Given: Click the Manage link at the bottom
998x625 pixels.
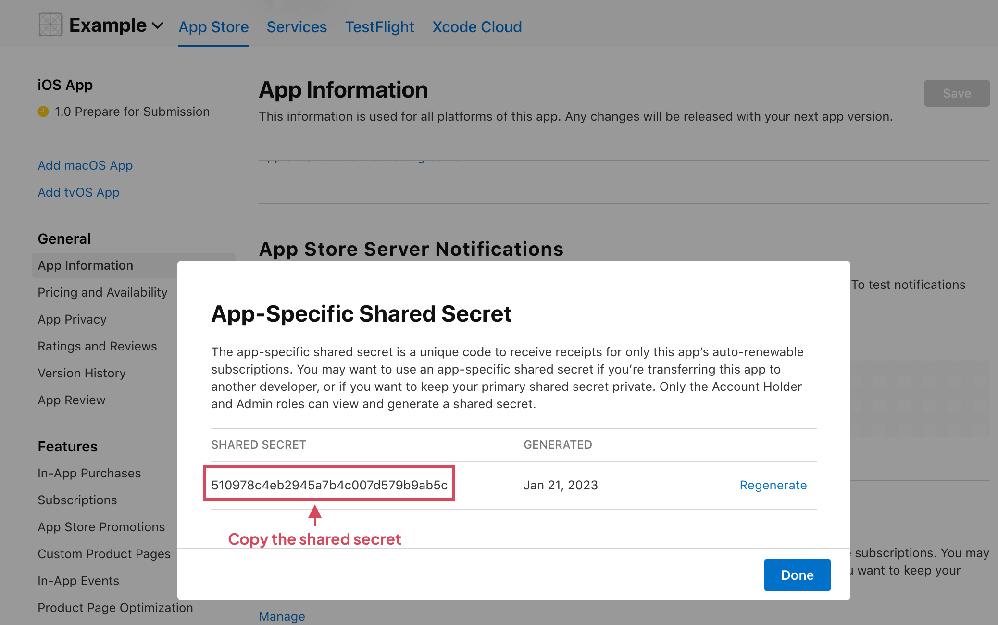Looking at the screenshot, I should 282,616.
